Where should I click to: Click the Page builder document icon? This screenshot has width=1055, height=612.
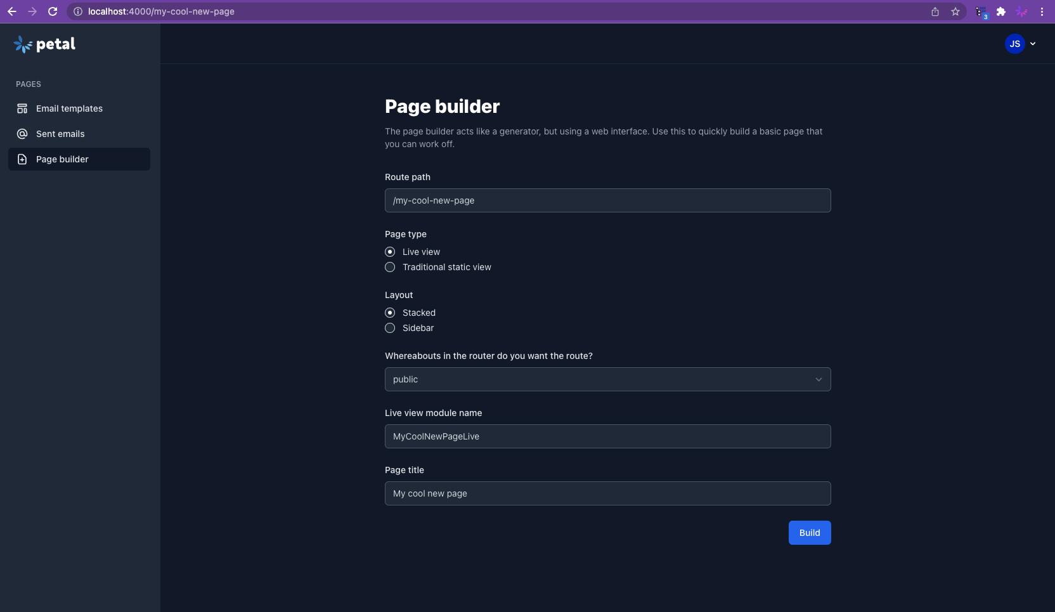coord(22,159)
